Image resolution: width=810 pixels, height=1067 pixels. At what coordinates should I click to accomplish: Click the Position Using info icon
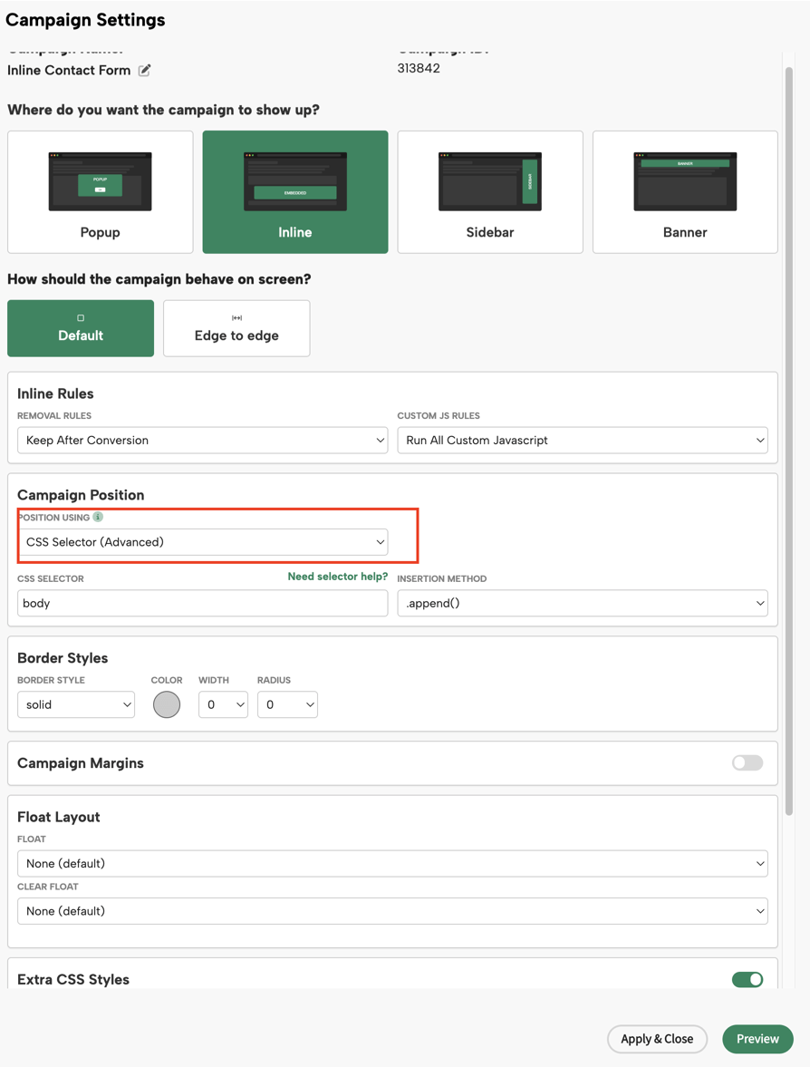click(98, 518)
